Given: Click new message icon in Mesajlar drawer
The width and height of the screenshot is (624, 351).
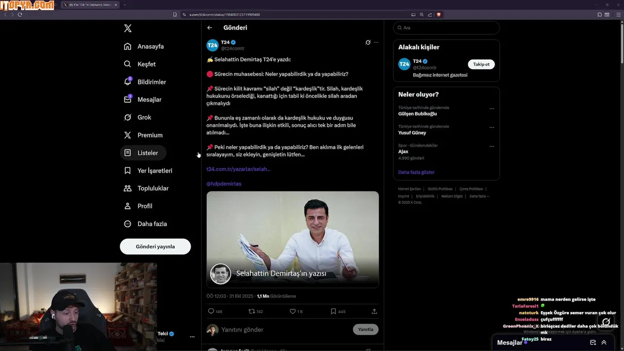Looking at the screenshot, I should click(593, 343).
